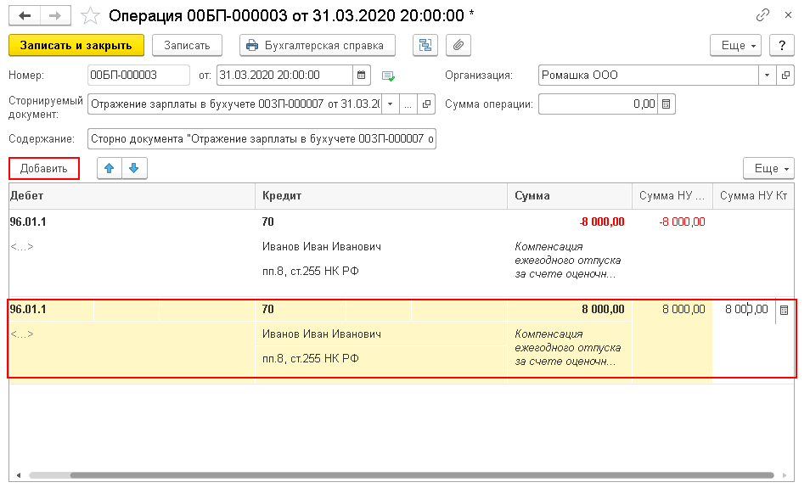Viewport: 810px width, 488px height.
Task: Expand the Организация dropdown list
Action: (x=767, y=76)
